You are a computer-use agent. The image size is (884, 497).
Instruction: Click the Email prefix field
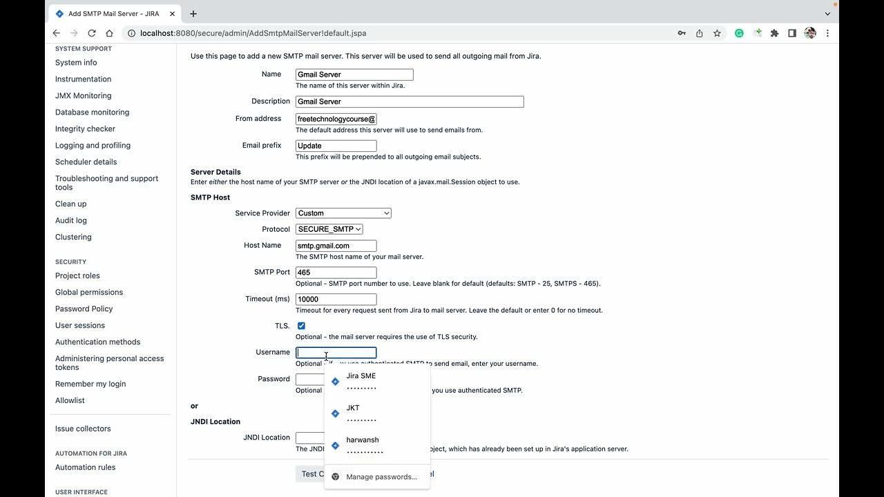tap(336, 146)
